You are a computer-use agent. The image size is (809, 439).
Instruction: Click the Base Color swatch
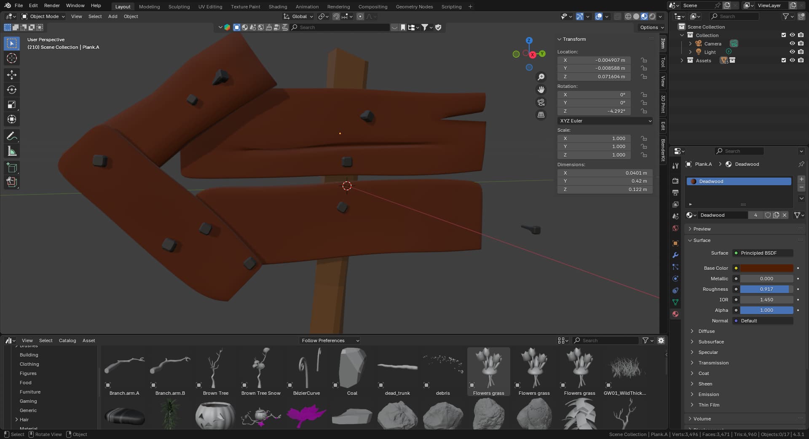(x=766, y=268)
